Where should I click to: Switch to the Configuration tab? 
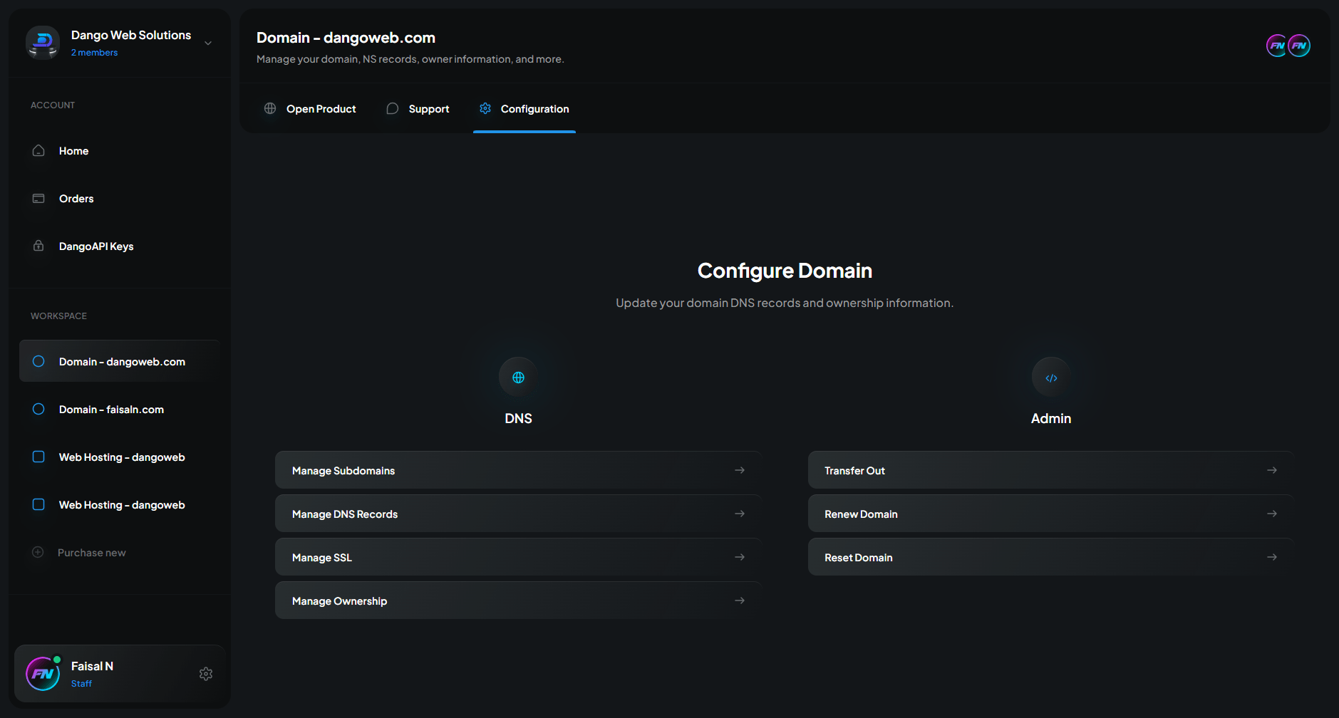tap(524, 109)
